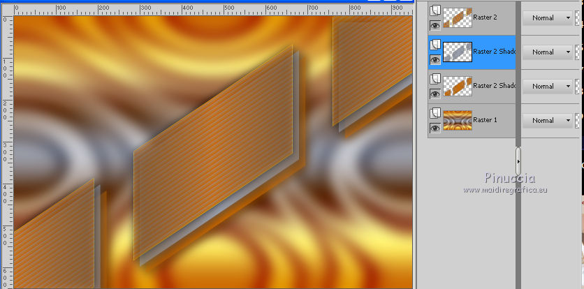Viewport: 584px width, 289px height.
Task: Open the blend mode dropdown for Raster 2
Action: (548, 18)
